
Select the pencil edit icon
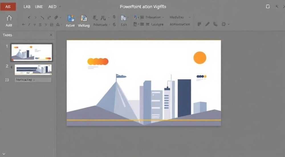207,24
